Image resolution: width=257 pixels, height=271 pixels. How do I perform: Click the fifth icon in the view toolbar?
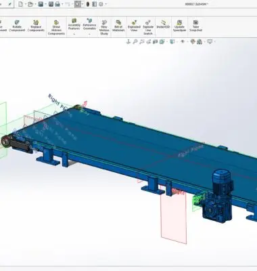[155, 41]
